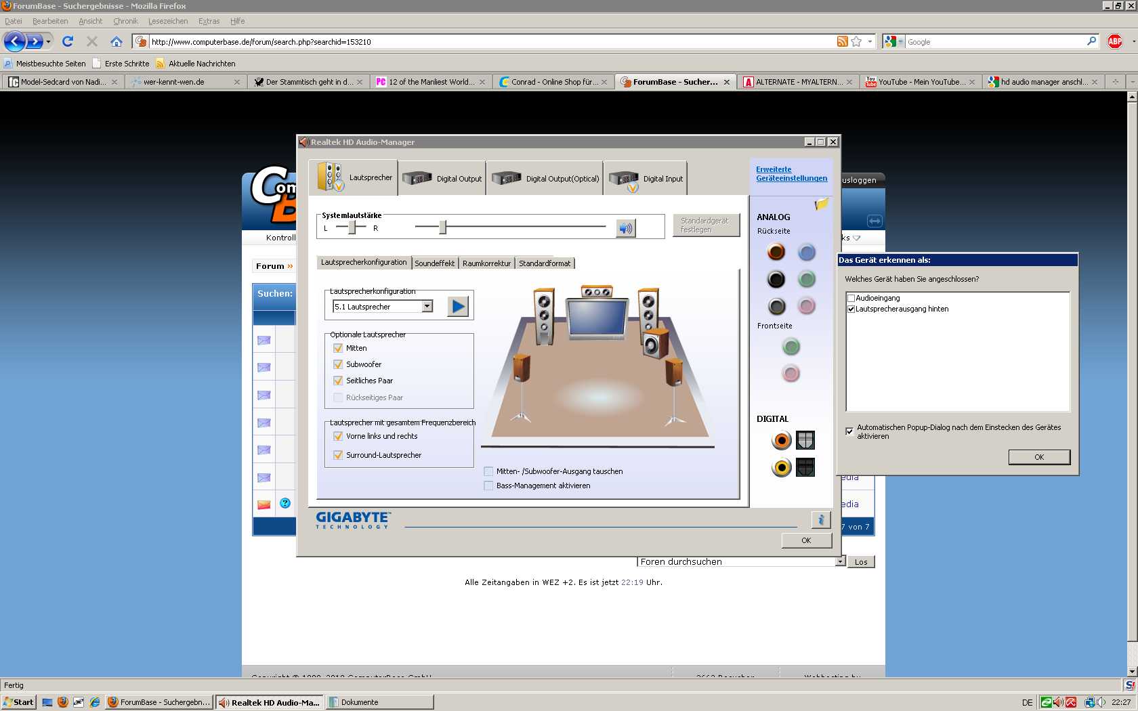The image size is (1138, 711).
Task: Click the upper optical digital connector icon
Action: [805, 440]
